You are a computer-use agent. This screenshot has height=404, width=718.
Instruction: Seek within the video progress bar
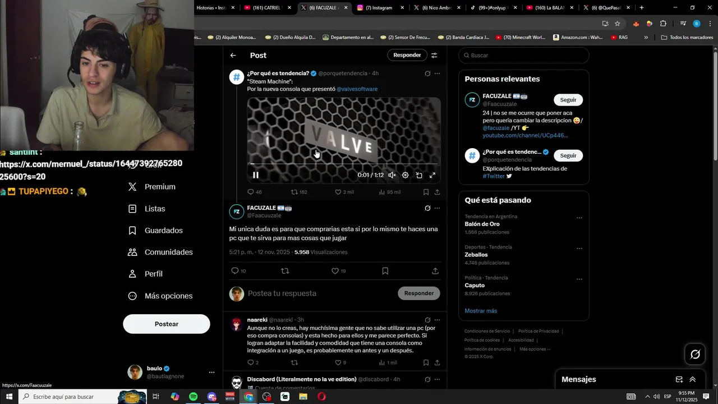[344, 164]
